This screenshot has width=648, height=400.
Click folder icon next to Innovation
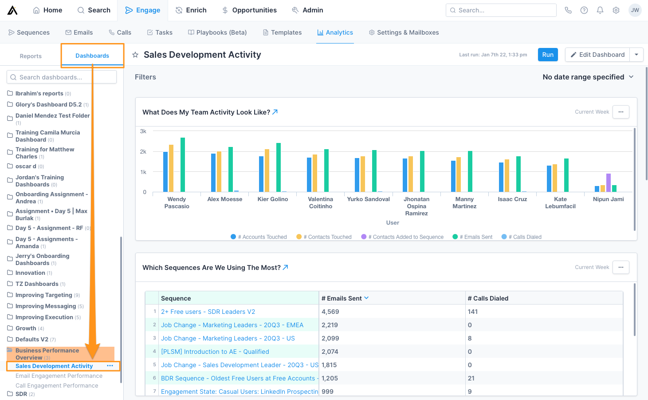coord(10,273)
